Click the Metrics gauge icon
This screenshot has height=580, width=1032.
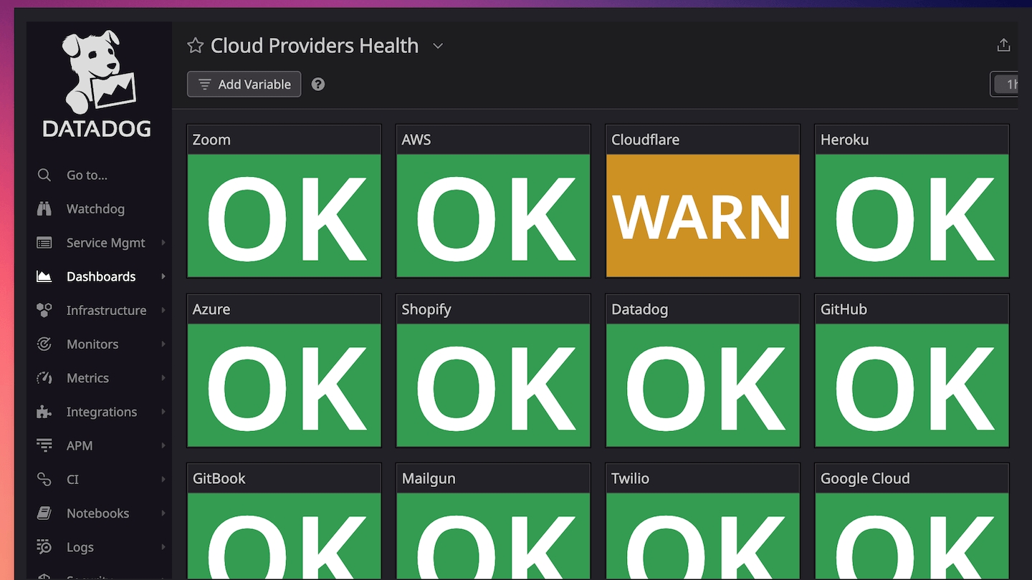pyautogui.click(x=44, y=377)
